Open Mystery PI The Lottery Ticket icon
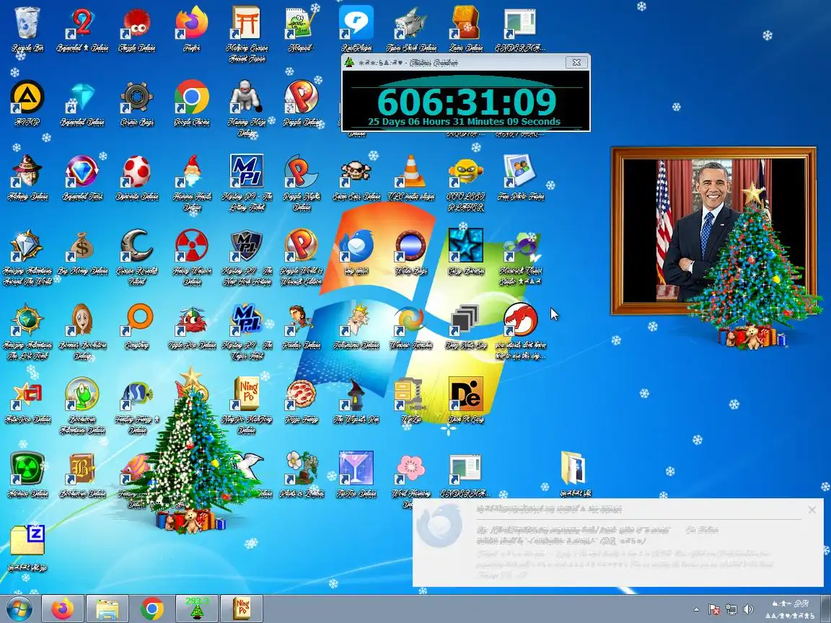Viewport: 831px width, 623px height. (x=247, y=172)
